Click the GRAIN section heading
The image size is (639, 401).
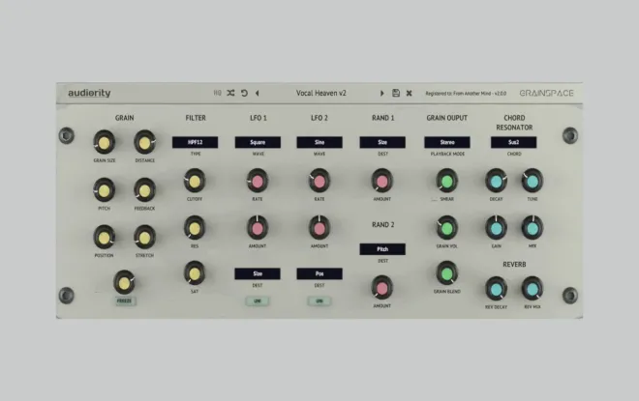124,118
